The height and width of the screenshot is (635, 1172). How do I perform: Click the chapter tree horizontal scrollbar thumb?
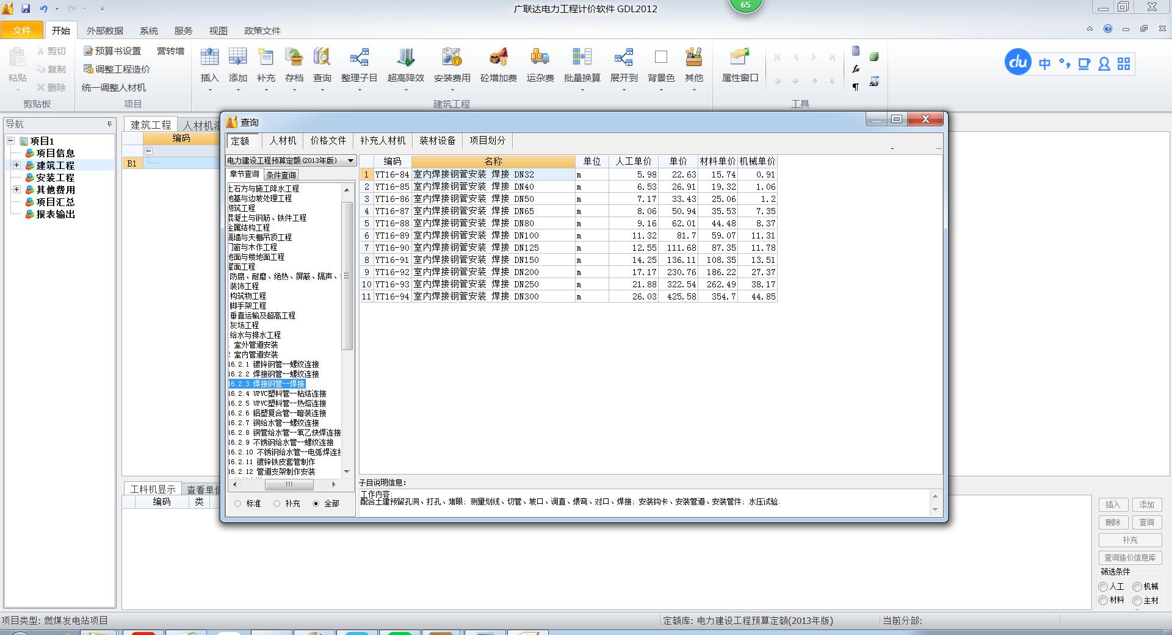coord(289,484)
